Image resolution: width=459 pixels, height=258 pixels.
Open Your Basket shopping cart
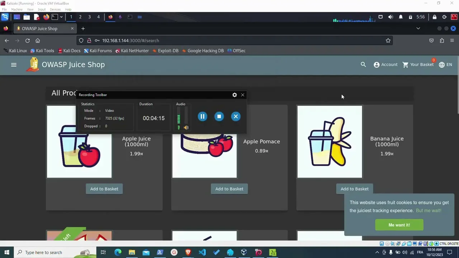click(x=418, y=64)
